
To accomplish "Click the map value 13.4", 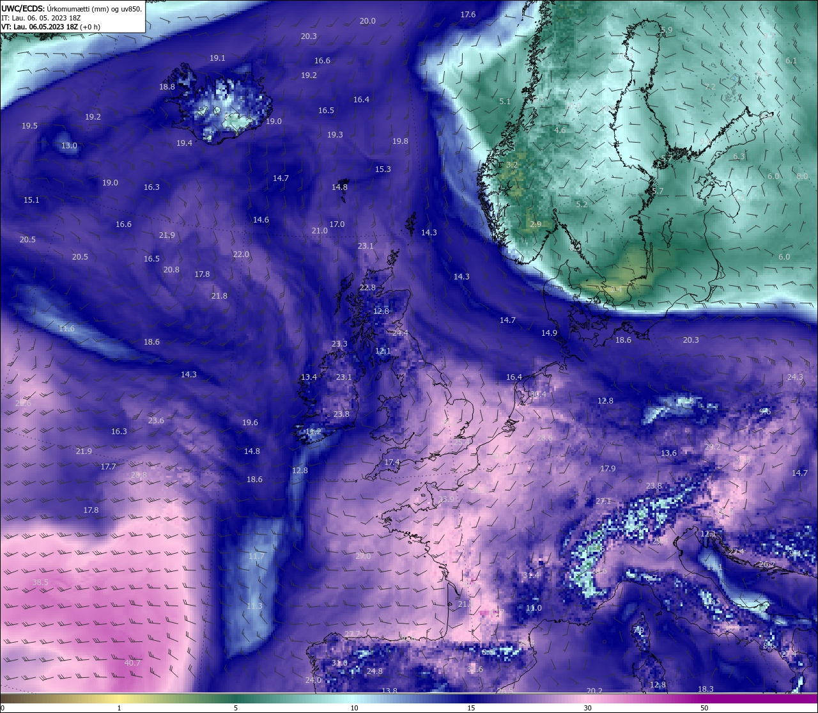I will click(309, 377).
